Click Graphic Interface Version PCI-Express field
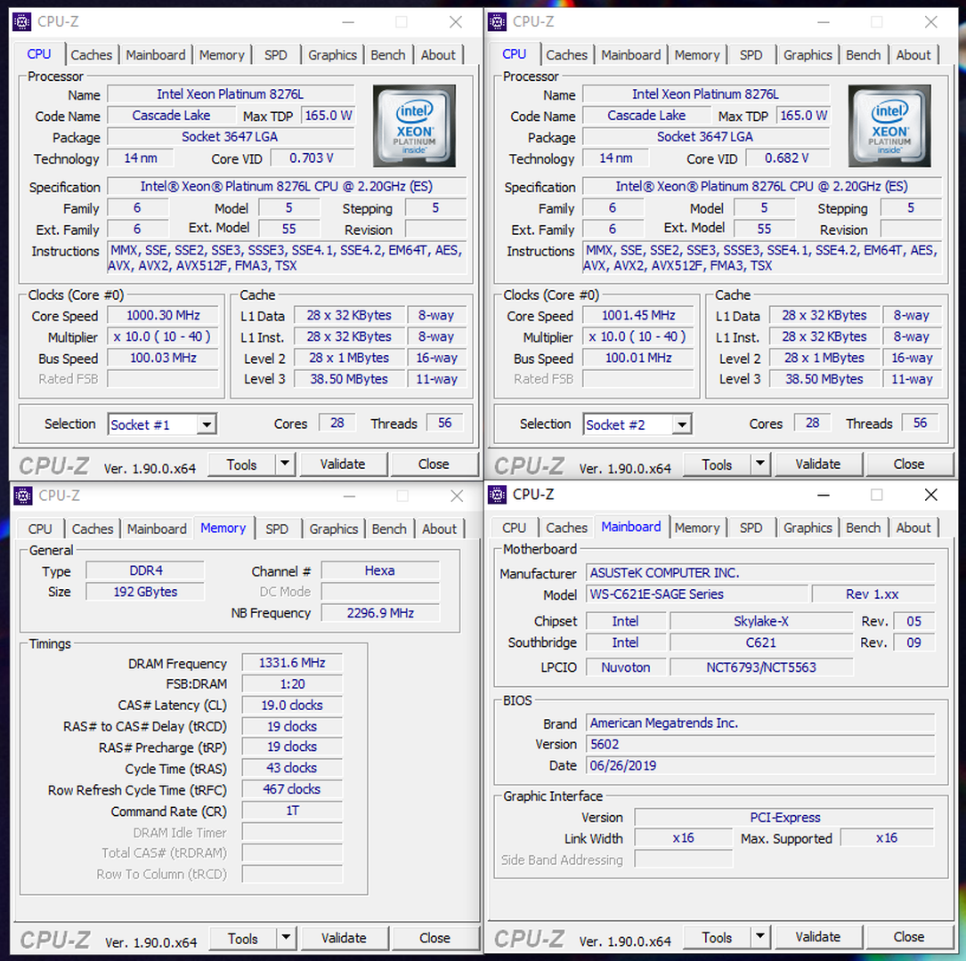 pyautogui.click(x=785, y=817)
